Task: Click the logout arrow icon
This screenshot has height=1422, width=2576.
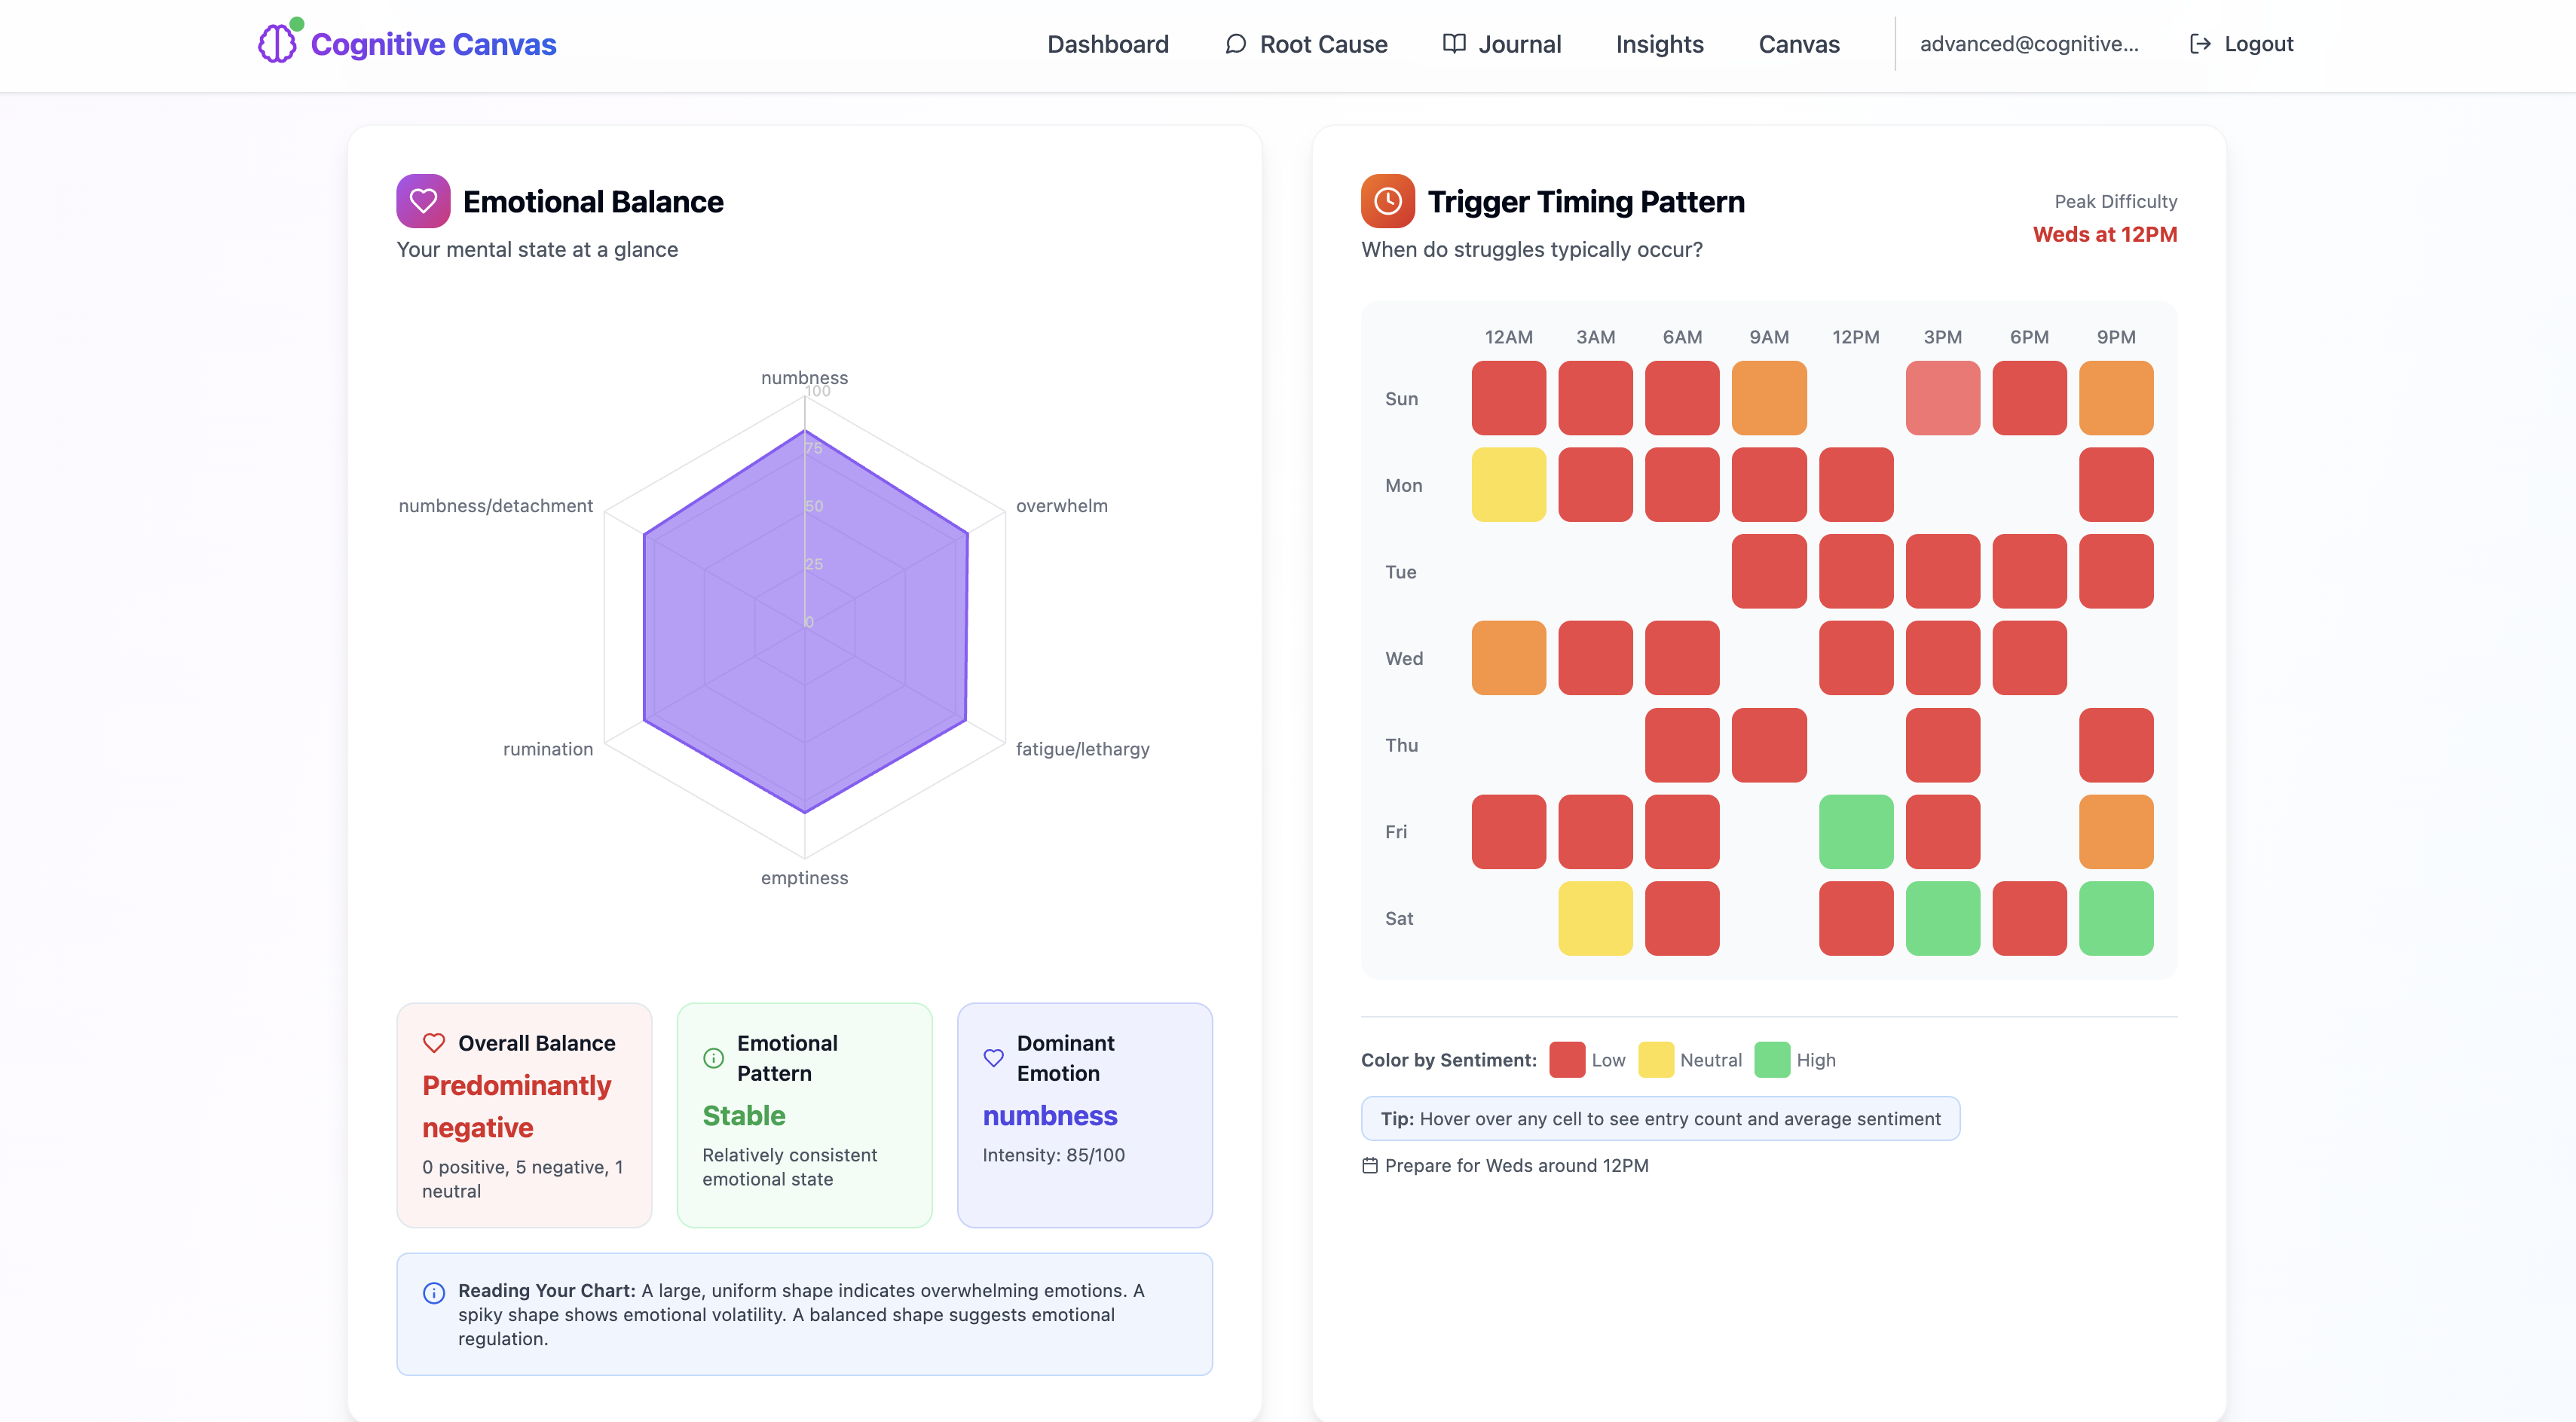Action: (2199, 44)
